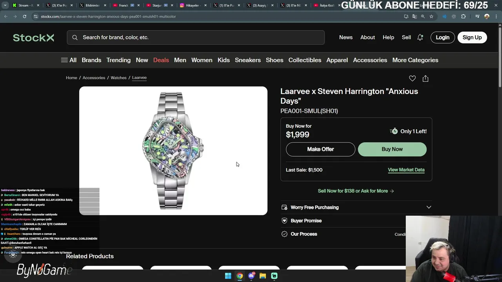Click the StockX logo

(x=33, y=38)
